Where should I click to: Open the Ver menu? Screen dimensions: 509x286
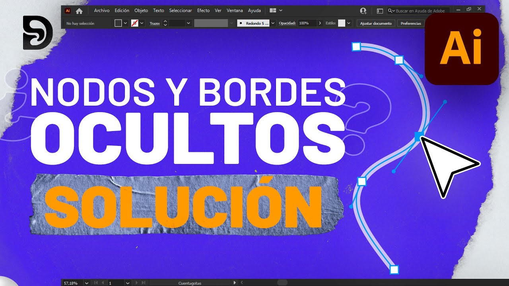tap(218, 11)
